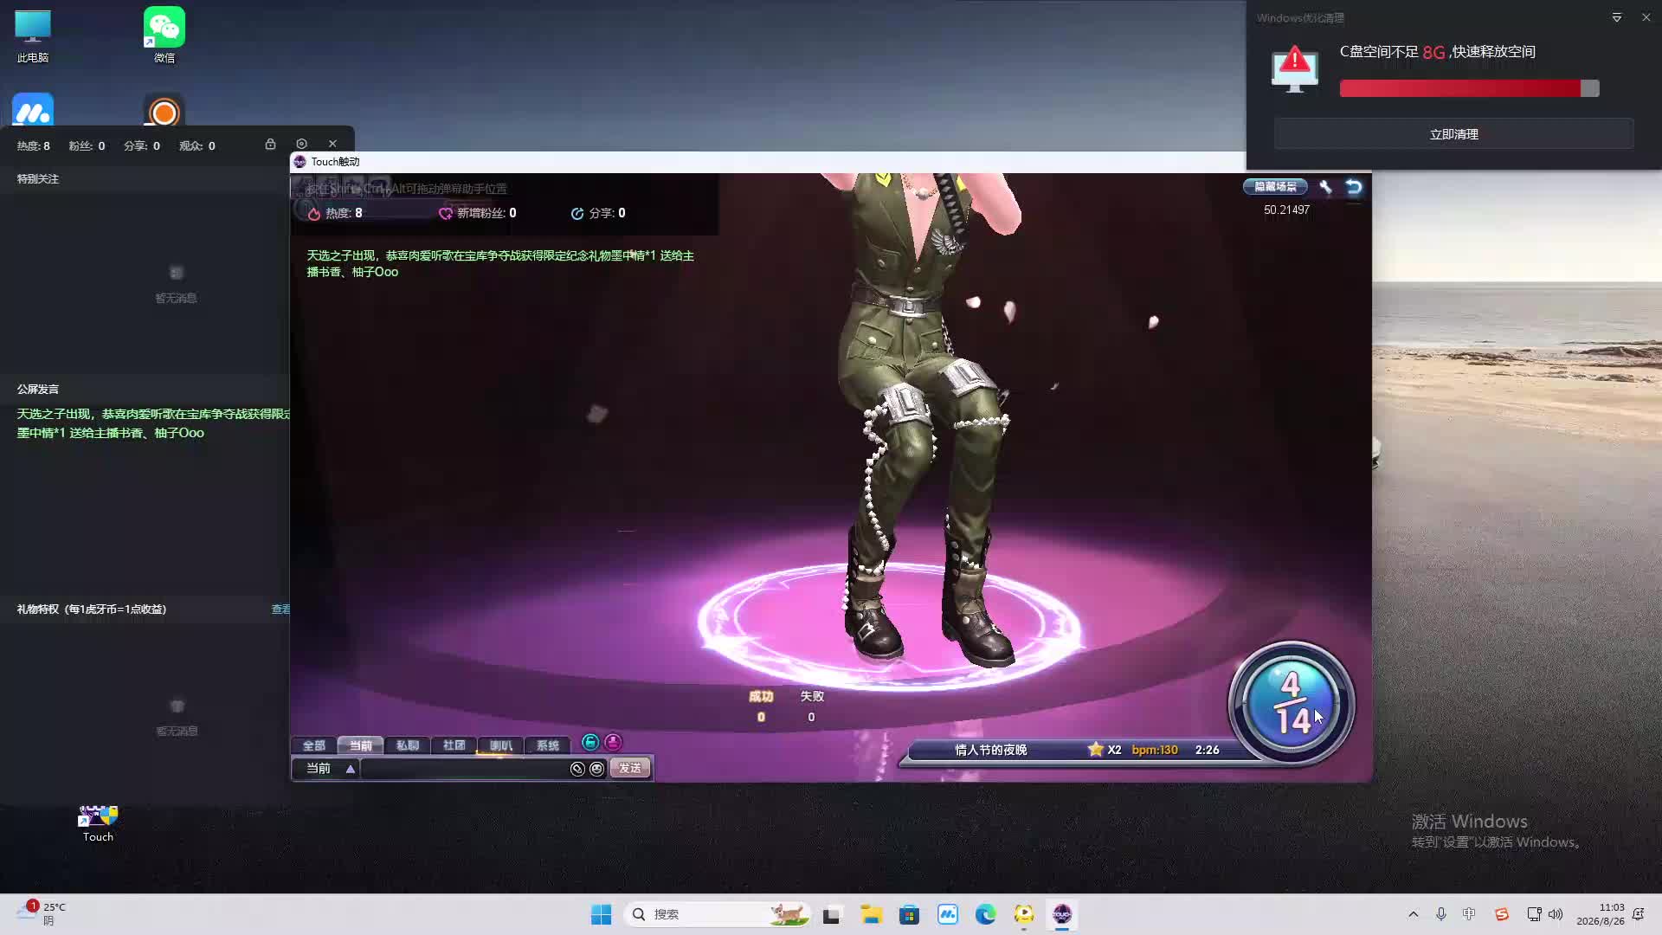The height and width of the screenshot is (935, 1662).
Task: Click the yellow smiley app taskbar icon
Action: tap(1024, 914)
